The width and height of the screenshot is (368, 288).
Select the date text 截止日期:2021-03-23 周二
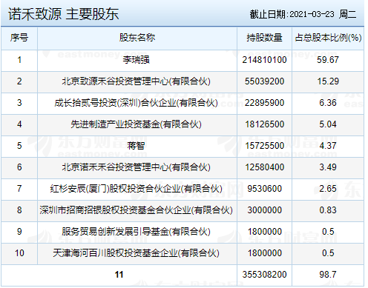303,14
